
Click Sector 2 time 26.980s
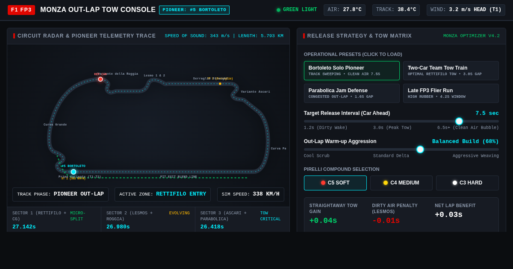118,227
